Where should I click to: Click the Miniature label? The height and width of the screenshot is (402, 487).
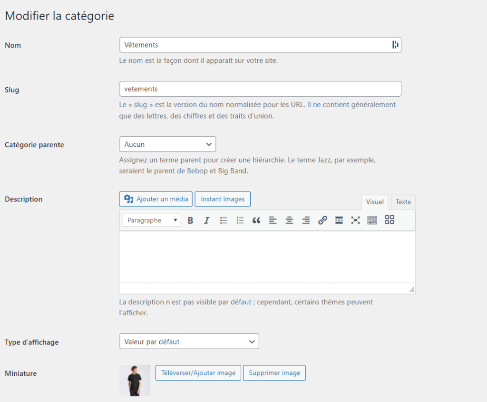(21, 373)
